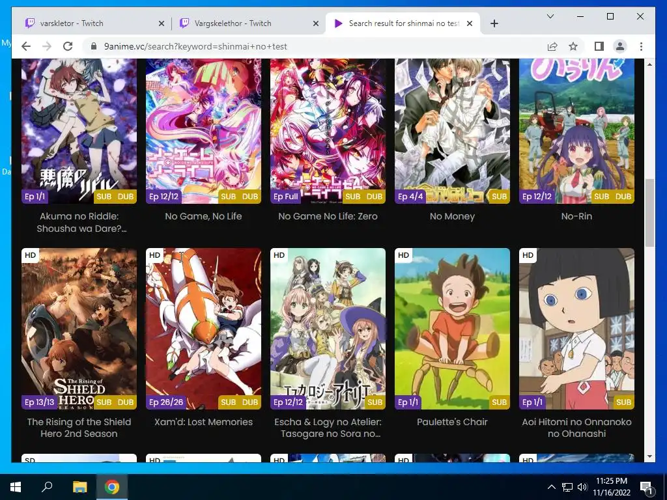This screenshot has height=500, width=667.
Task: Click the No-Rin poster image
Action: click(x=576, y=131)
